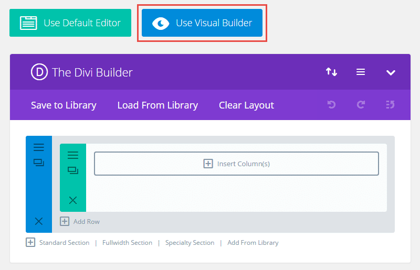This screenshot has height=270, width=420.
Task: Click the Divi logo icon
Action: click(39, 72)
